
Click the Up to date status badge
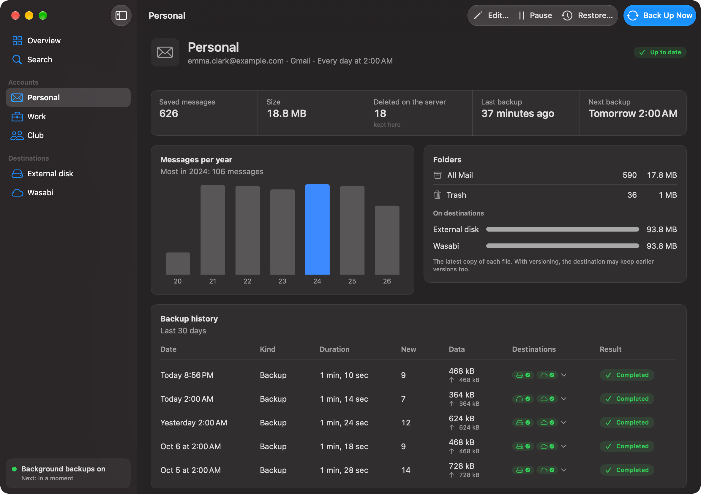(x=660, y=52)
